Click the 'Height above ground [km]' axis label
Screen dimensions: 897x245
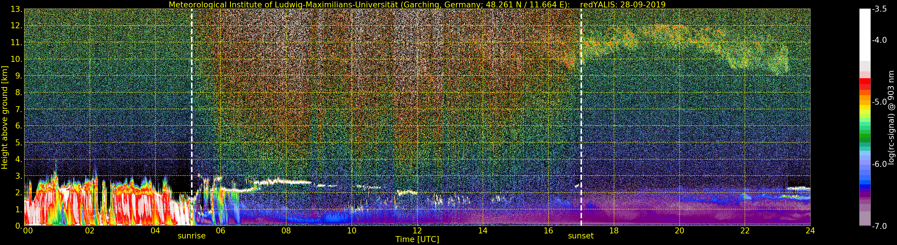point(4,117)
